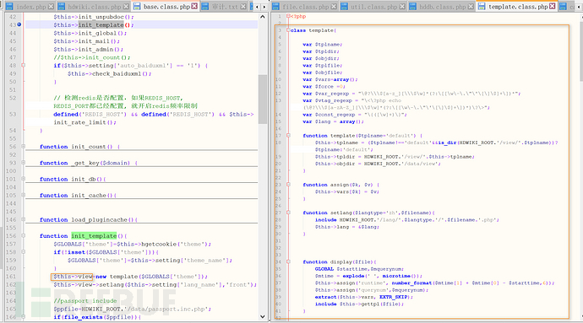Open the 审计.txt tab
This screenshot has height=323, width=583.
(224, 7)
